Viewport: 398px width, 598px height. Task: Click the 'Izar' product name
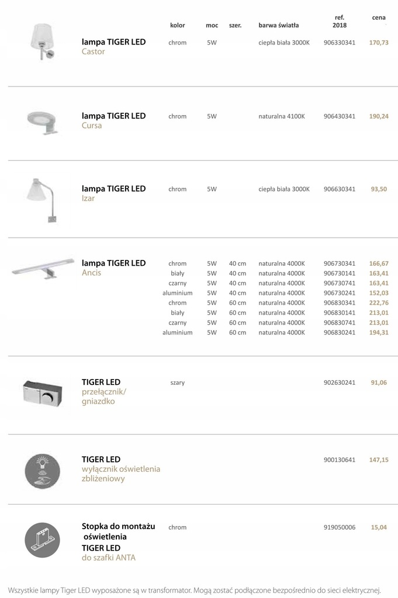click(x=88, y=199)
